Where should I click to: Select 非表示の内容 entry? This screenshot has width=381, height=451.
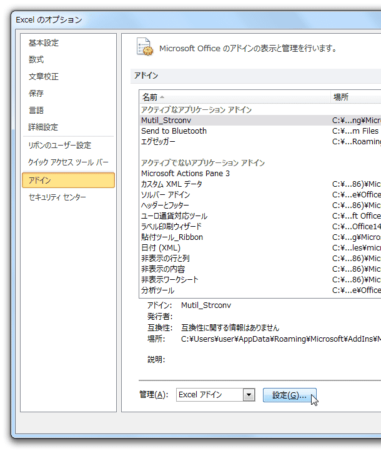[260, 269]
